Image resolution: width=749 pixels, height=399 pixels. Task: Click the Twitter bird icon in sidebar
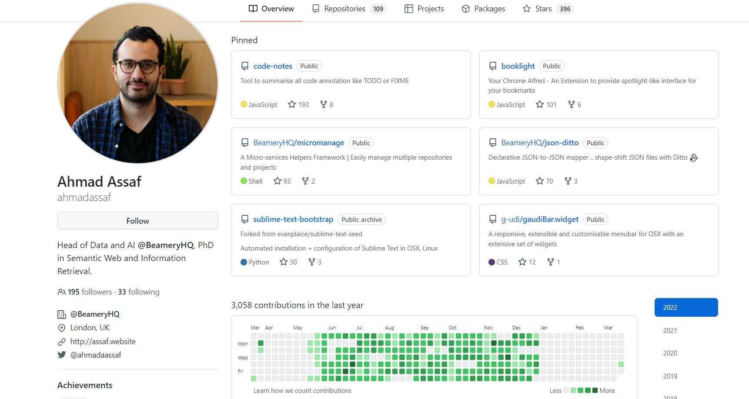coord(62,355)
